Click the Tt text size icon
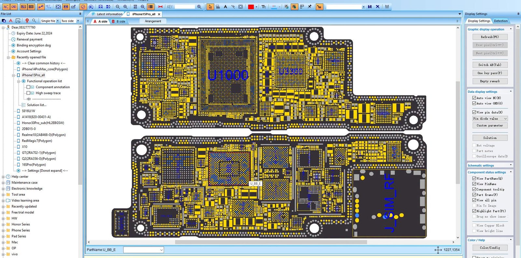This screenshot has height=258, width=521. click(263, 7)
